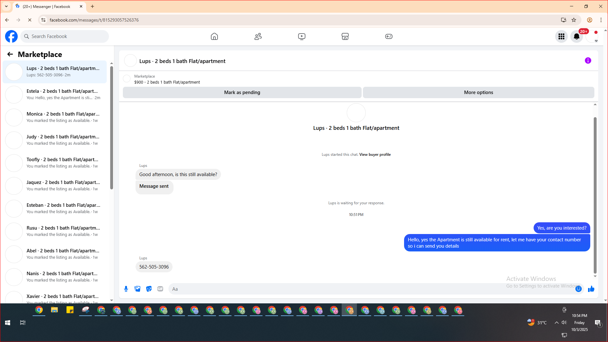The height and width of the screenshot is (342, 608).
Task: Show hidden system tray icons
Action: (556, 323)
